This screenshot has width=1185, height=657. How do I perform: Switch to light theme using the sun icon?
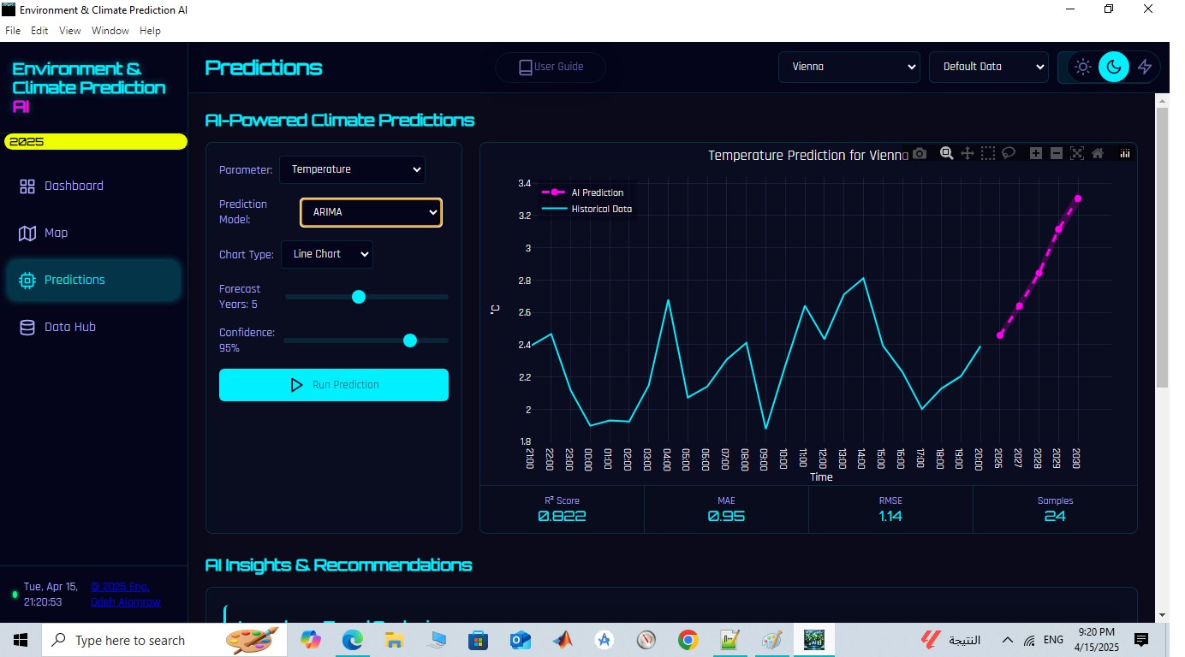(x=1082, y=66)
